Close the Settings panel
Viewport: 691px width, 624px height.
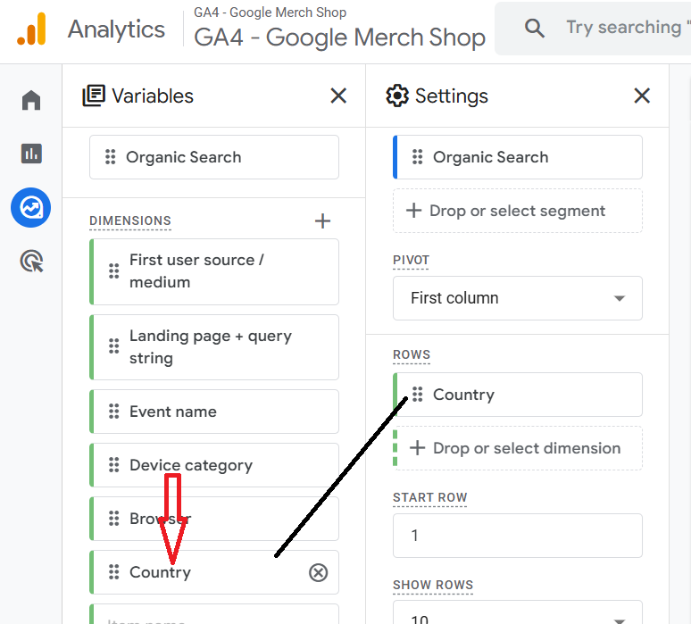[x=642, y=96]
